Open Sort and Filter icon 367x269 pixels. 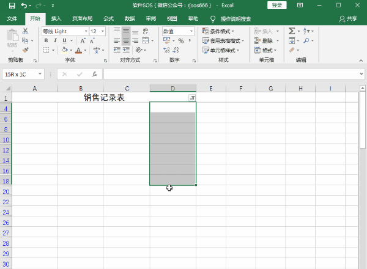click(306, 31)
